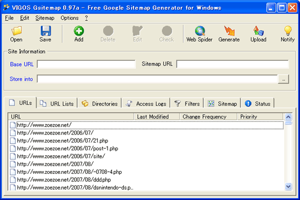Click the page icon for http://www.zoezoe.net/

point(13,125)
